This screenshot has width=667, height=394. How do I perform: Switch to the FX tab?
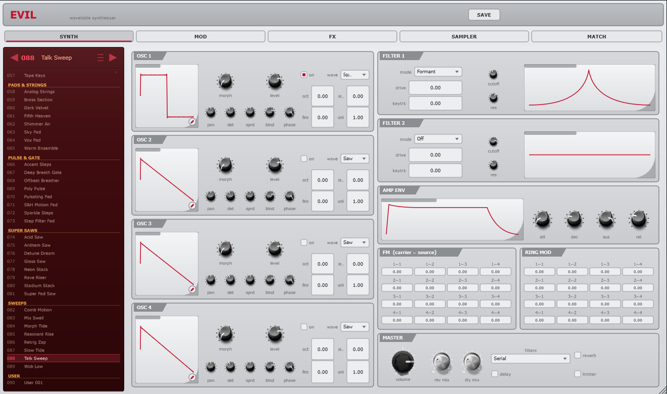coord(332,36)
